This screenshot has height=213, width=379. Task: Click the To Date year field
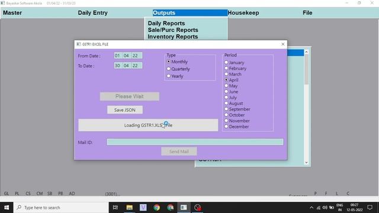[136, 66]
